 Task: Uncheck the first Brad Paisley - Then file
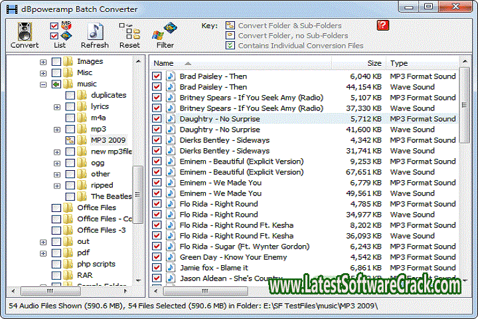point(157,76)
